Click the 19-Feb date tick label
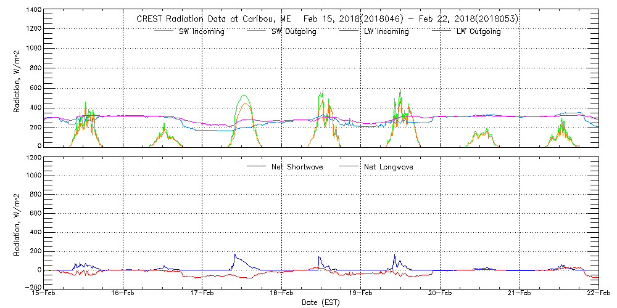 tap(361, 294)
